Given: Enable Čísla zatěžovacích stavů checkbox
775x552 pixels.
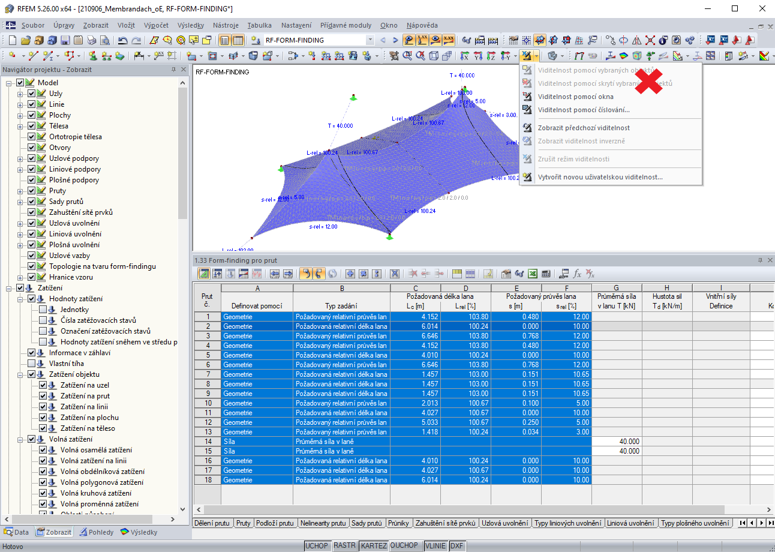Looking at the screenshot, I should click(x=43, y=320).
